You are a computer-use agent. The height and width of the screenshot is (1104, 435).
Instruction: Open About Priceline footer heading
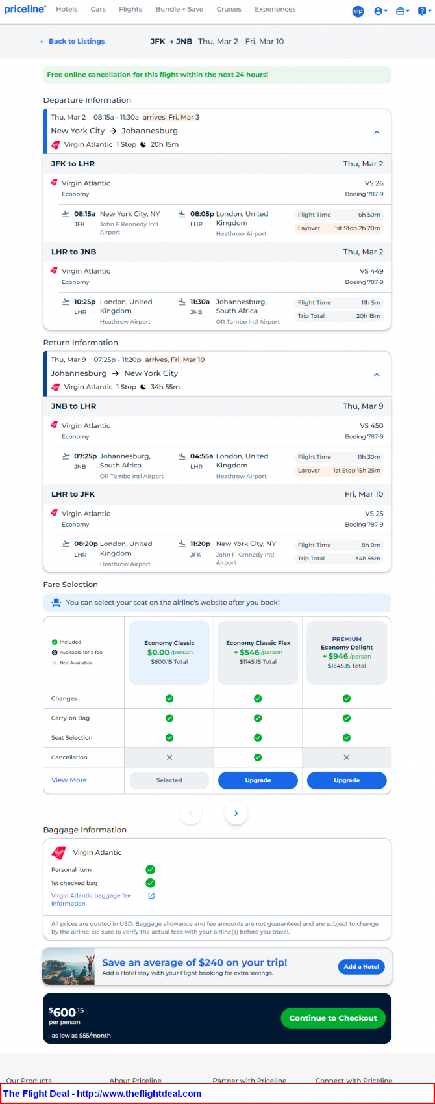pyautogui.click(x=135, y=1081)
